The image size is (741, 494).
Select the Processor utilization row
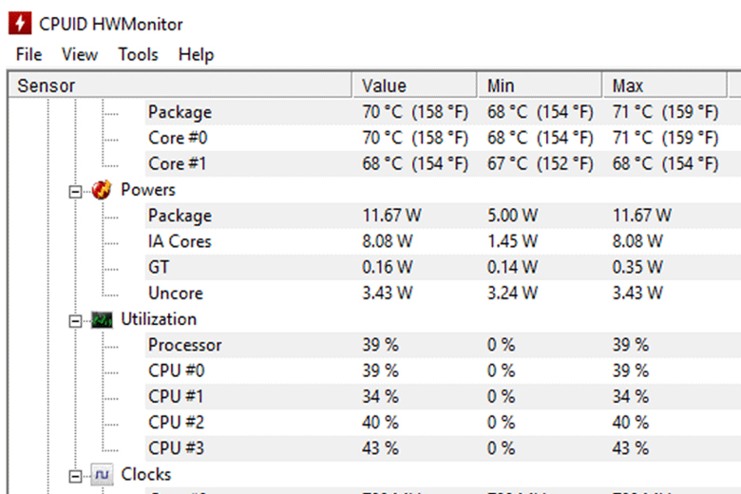tap(184, 345)
